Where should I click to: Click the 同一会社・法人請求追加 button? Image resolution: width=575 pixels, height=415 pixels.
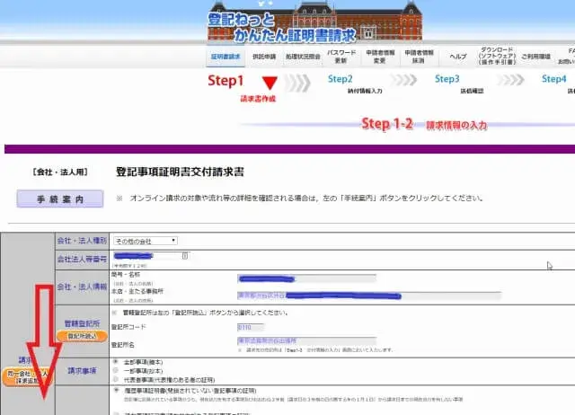tap(28, 377)
